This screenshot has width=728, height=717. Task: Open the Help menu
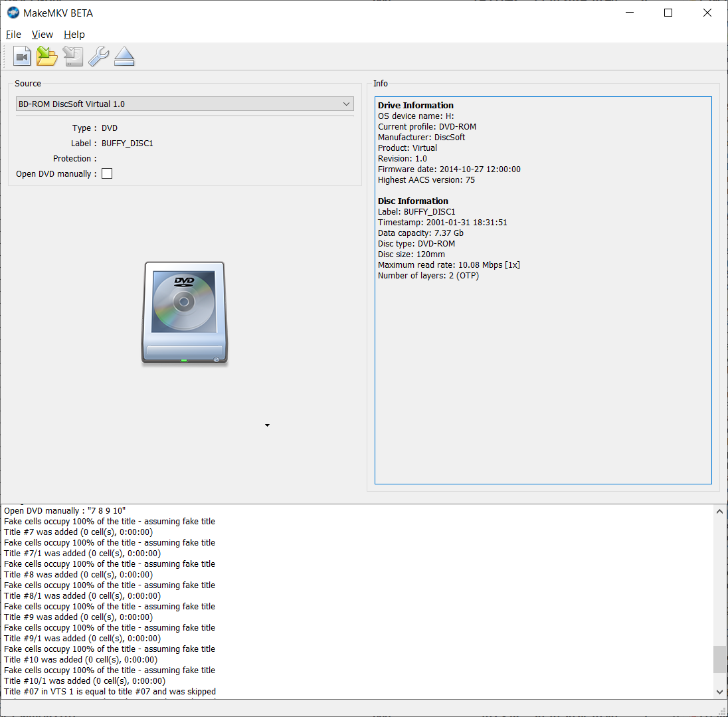74,35
